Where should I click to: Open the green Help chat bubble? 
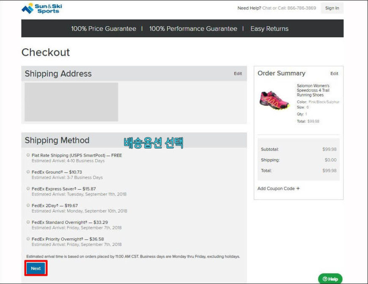tap(330, 279)
